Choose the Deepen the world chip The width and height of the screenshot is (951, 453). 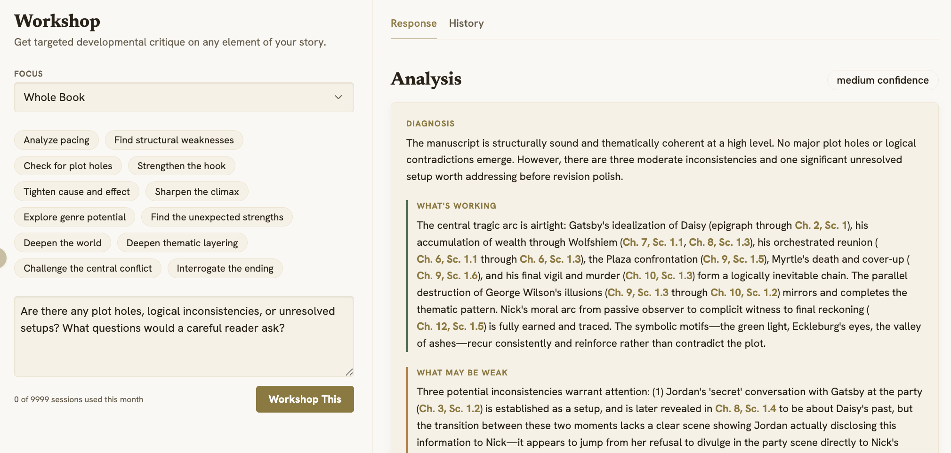point(63,243)
